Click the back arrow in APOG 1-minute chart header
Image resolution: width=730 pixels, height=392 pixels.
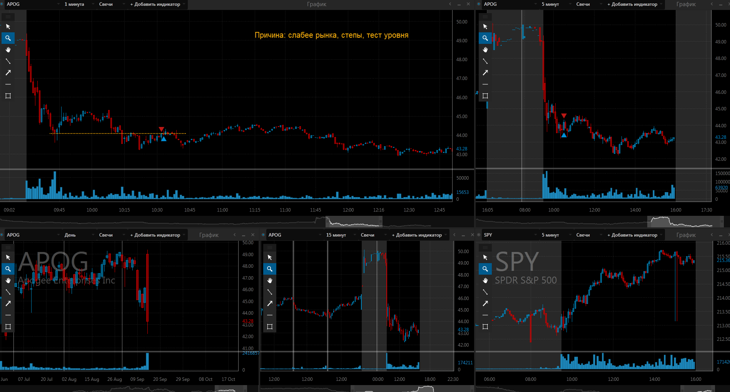(450, 4)
